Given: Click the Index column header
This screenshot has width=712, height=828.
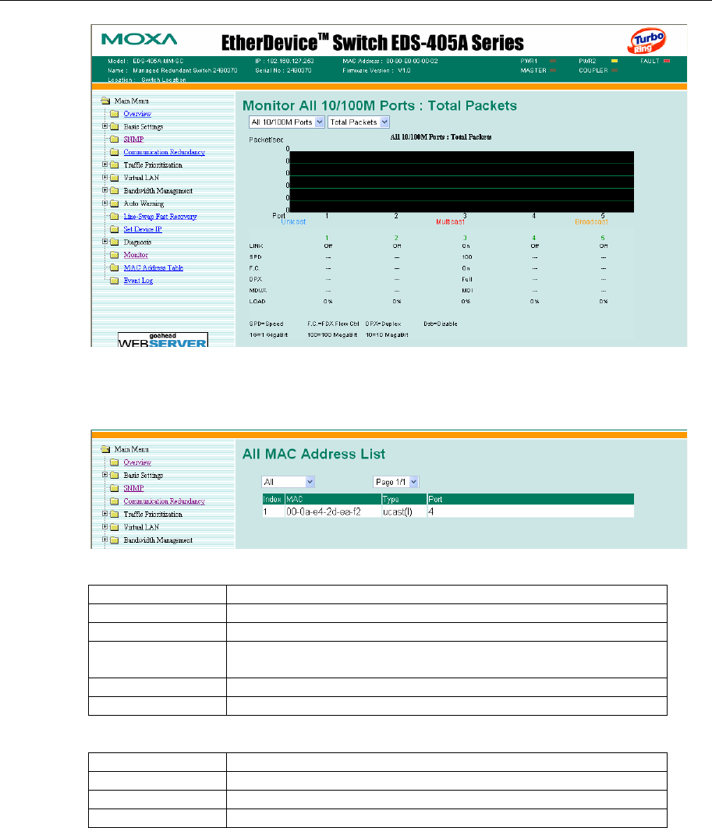Looking at the screenshot, I should coord(272,499).
